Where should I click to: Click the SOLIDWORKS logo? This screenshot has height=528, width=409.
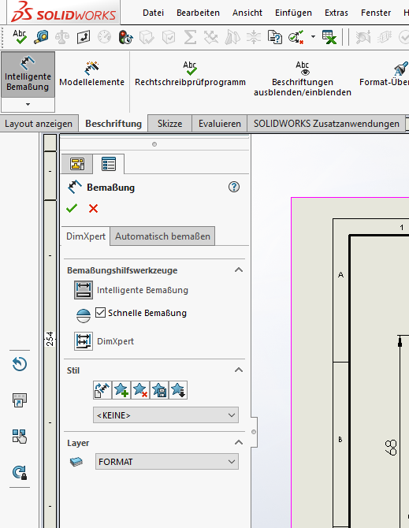point(63,12)
